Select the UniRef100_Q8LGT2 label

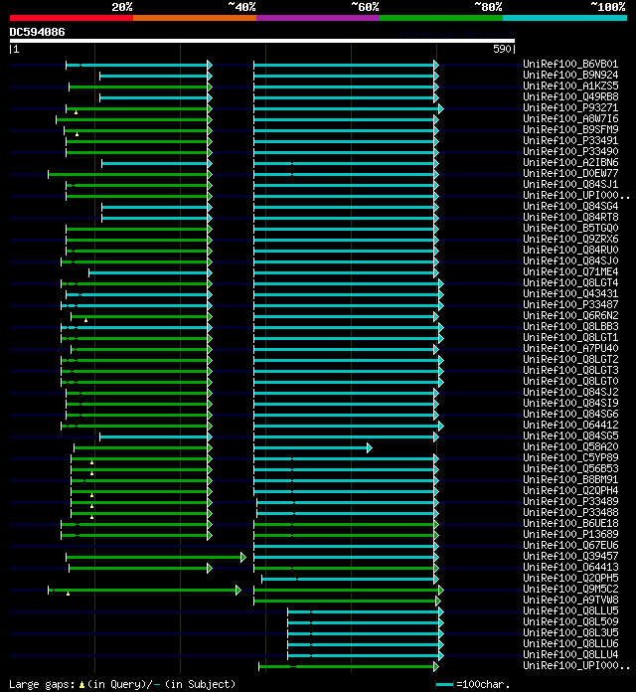point(570,359)
